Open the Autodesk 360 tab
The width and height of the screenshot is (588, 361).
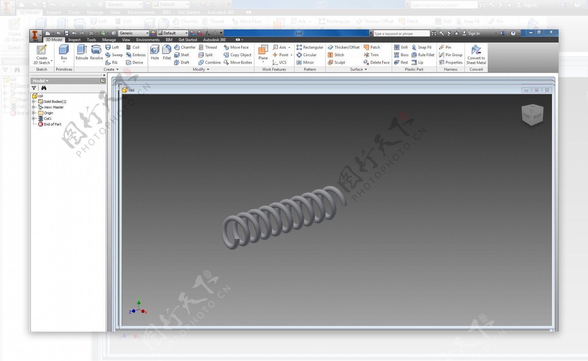pos(214,40)
